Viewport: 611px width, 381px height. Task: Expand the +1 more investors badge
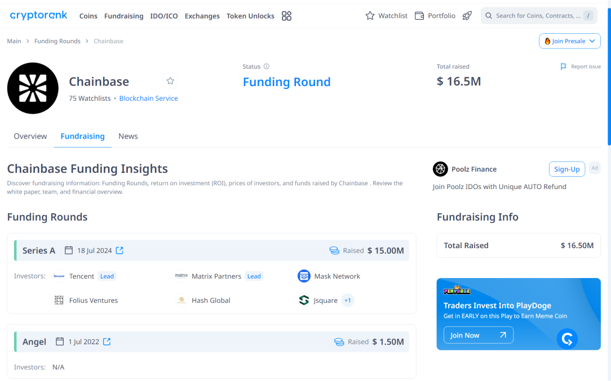click(x=348, y=300)
